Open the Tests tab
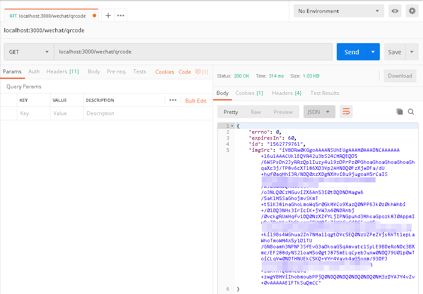The image size is (423, 294). coord(139,72)
